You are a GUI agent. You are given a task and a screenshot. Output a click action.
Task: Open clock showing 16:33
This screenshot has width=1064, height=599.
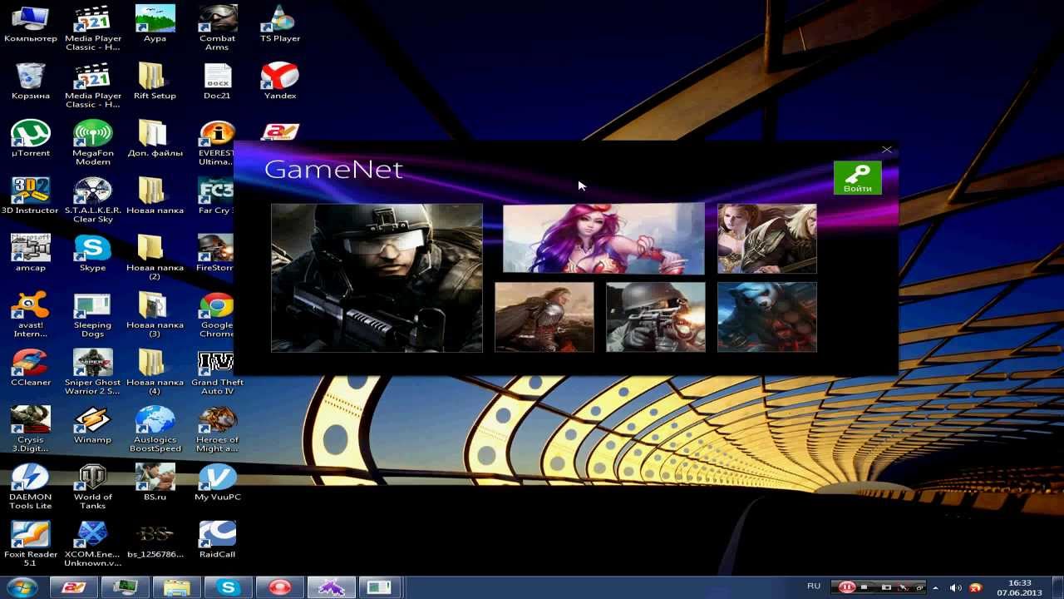[1019, 587]
